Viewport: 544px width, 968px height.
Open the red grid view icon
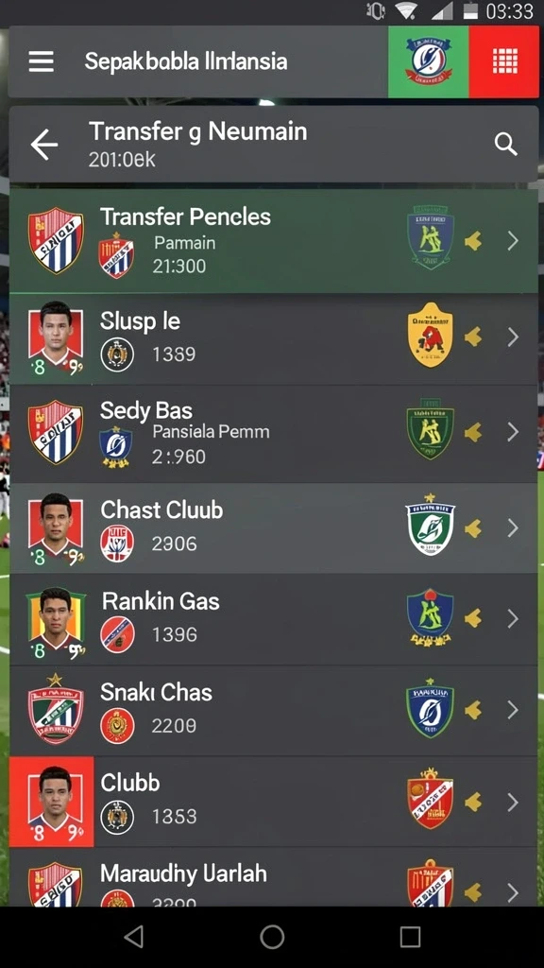pyautogui.click(x=504, y=61)
